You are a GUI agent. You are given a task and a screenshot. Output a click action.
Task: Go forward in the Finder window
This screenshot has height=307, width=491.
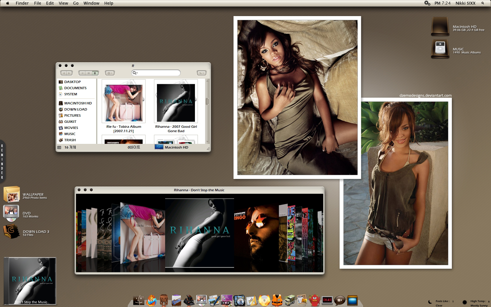point(70,73)
